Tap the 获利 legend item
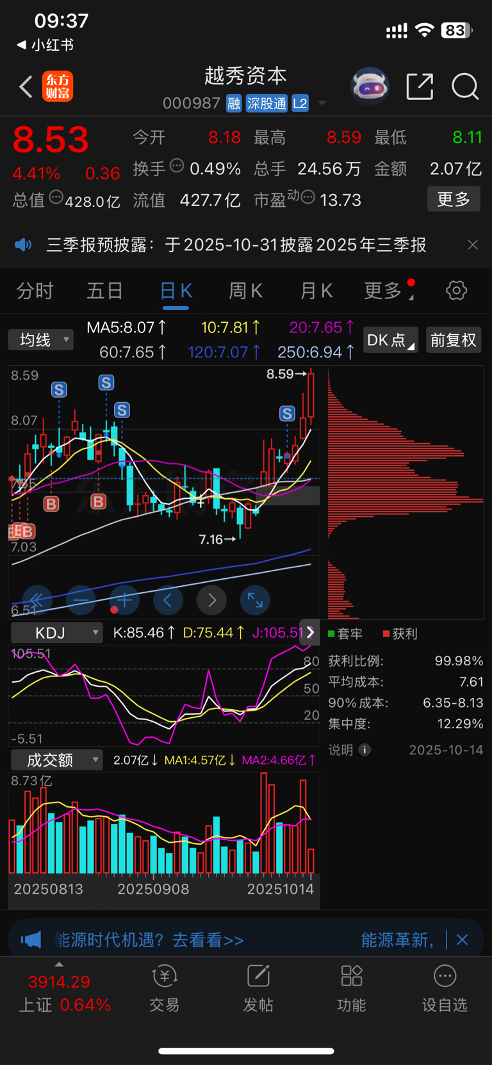492x1065 pixels. pyautogui.click(x=400, y=633)
